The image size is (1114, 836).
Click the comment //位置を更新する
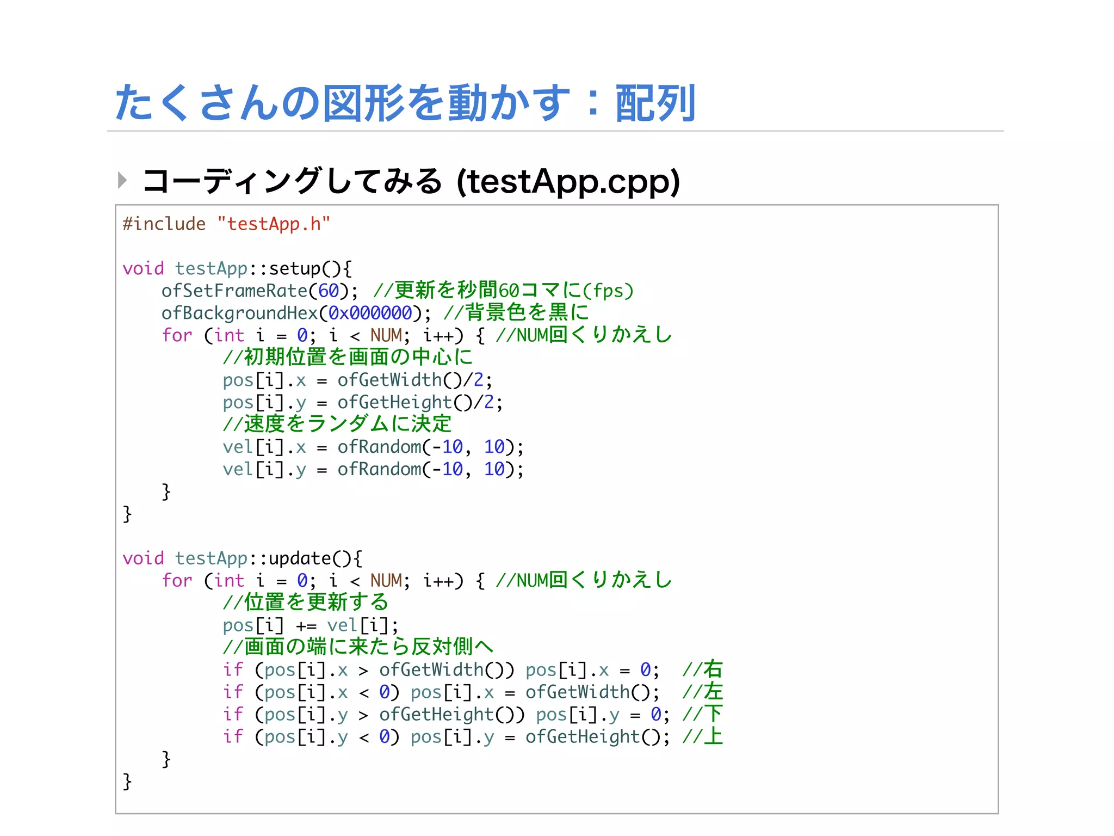(x=306, y=603)
